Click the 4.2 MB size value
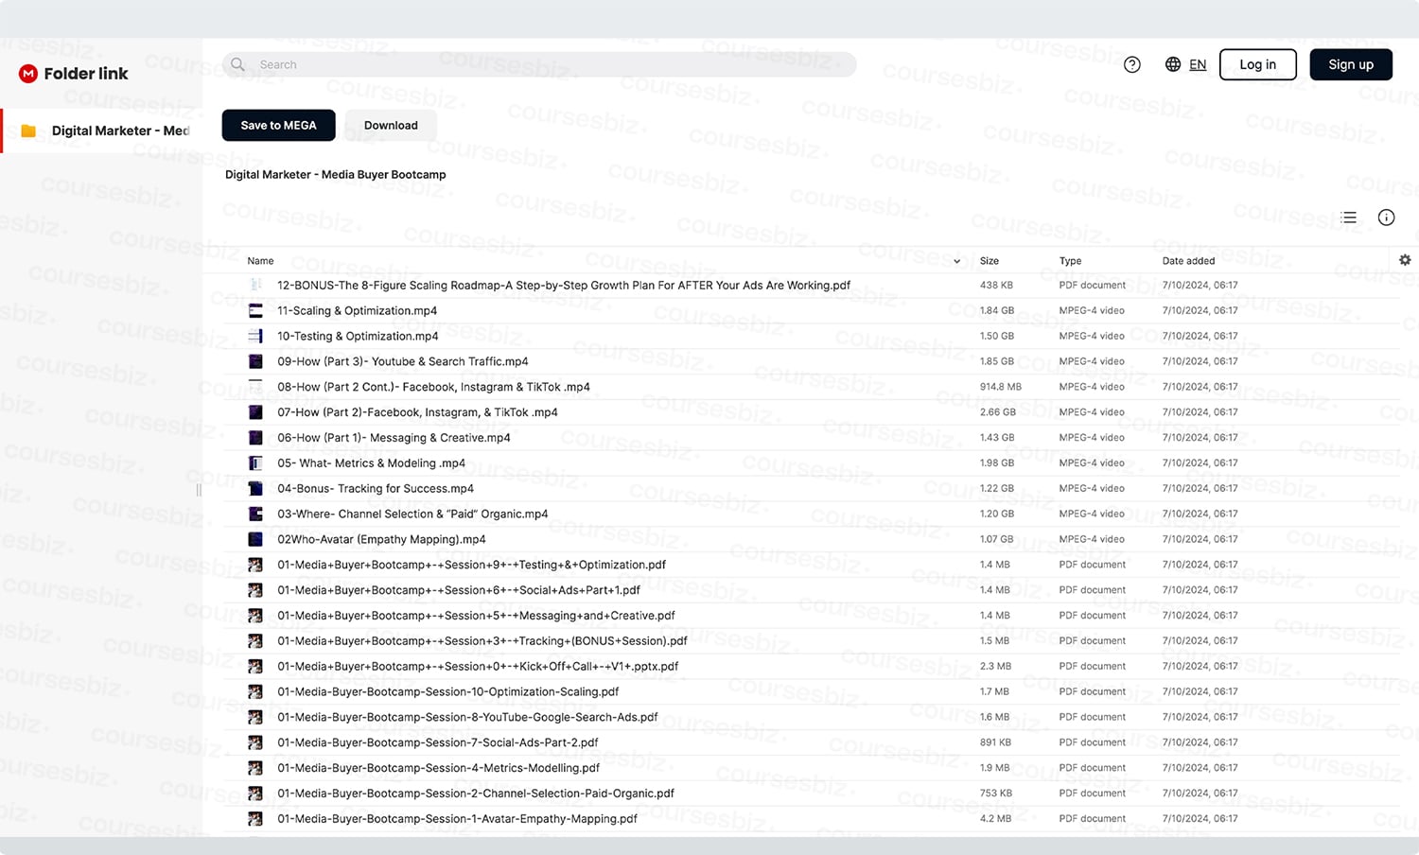1419x855 pixels. pos(995,819)
